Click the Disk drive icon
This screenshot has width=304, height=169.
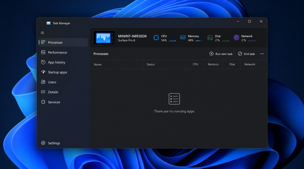point(210,38)
